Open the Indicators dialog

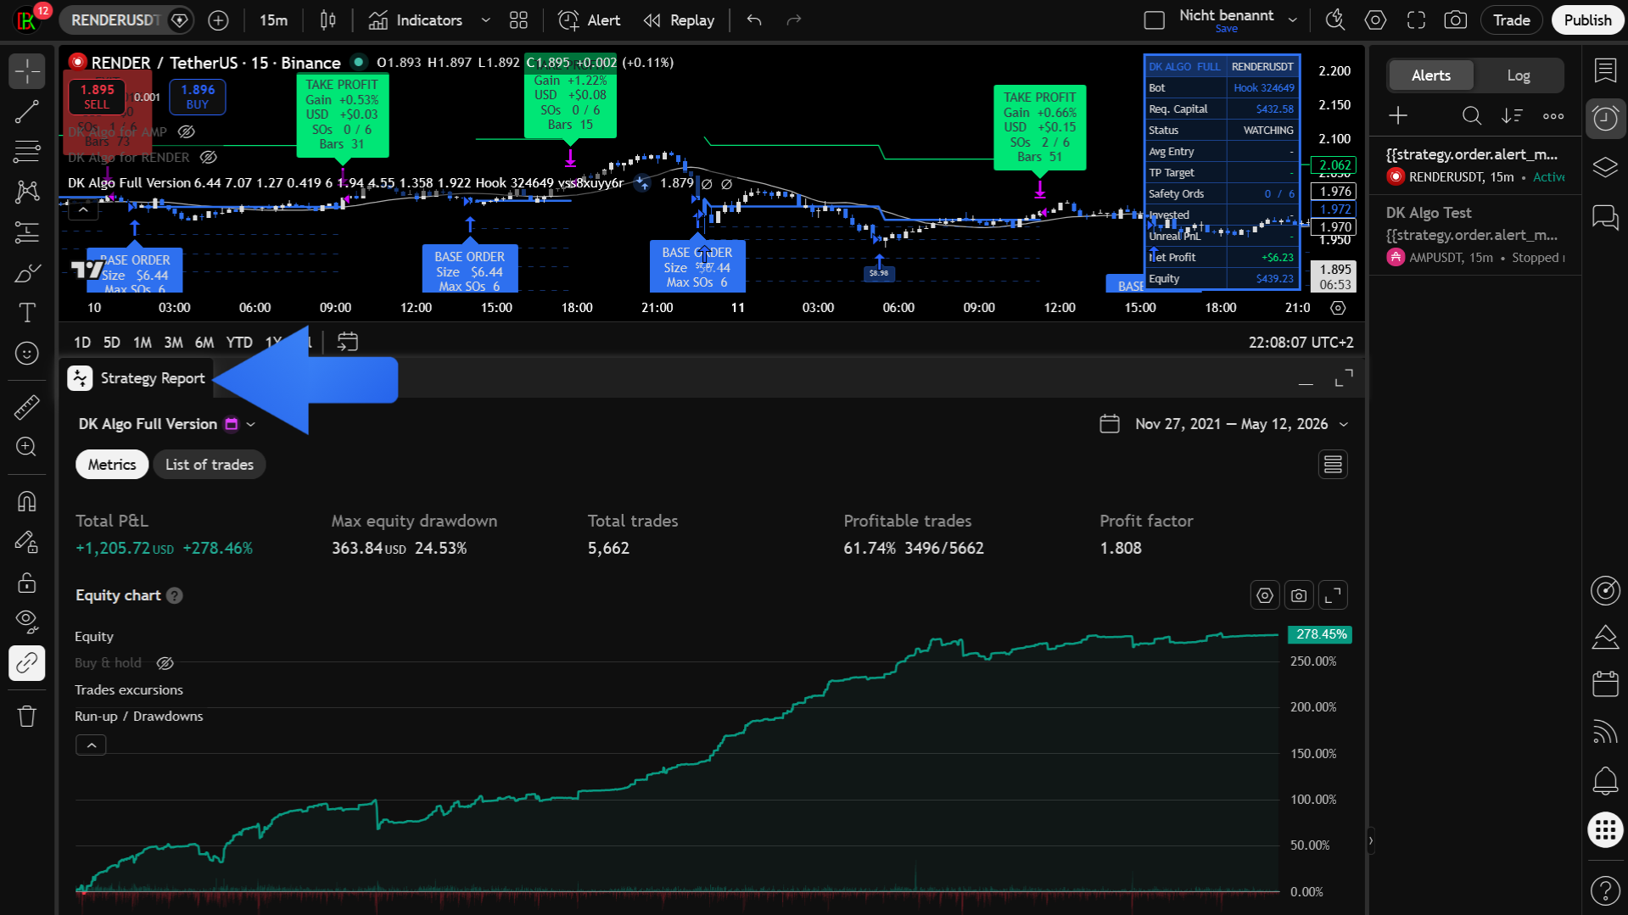[x=417, y=20]
